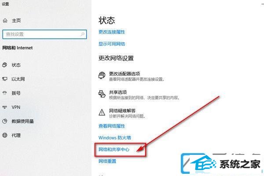The width and height of the screenshot is (264, 176).
Task: Click the network troubleshooter warning triangle icon
Action: (x=102, y=112)
